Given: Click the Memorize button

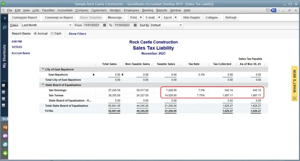Looking at the screenshot, I should (x=115, y=17).
